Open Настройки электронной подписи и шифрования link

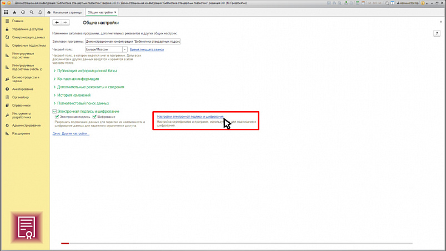(x=190, y=117)
